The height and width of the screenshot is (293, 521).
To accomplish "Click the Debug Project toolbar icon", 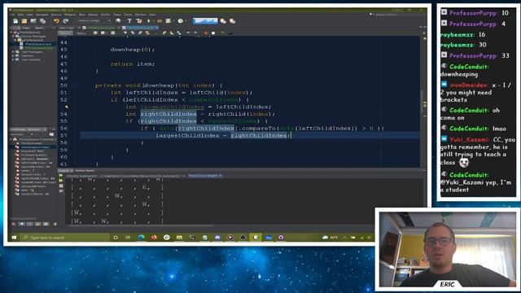I will [x=160, y=21].
